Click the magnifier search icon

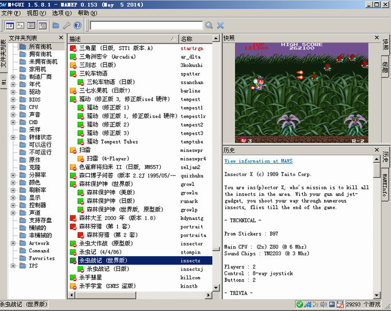click(209, 26)
